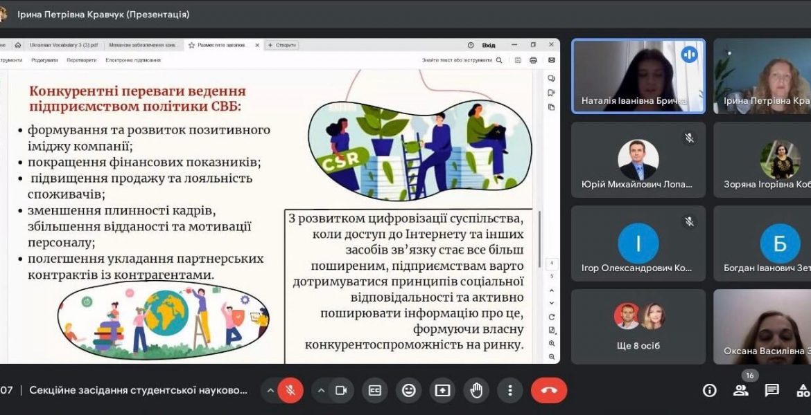The image size is (811, 415).
Task: Leave the call with red hang-up button
Action: coord(549,390)
